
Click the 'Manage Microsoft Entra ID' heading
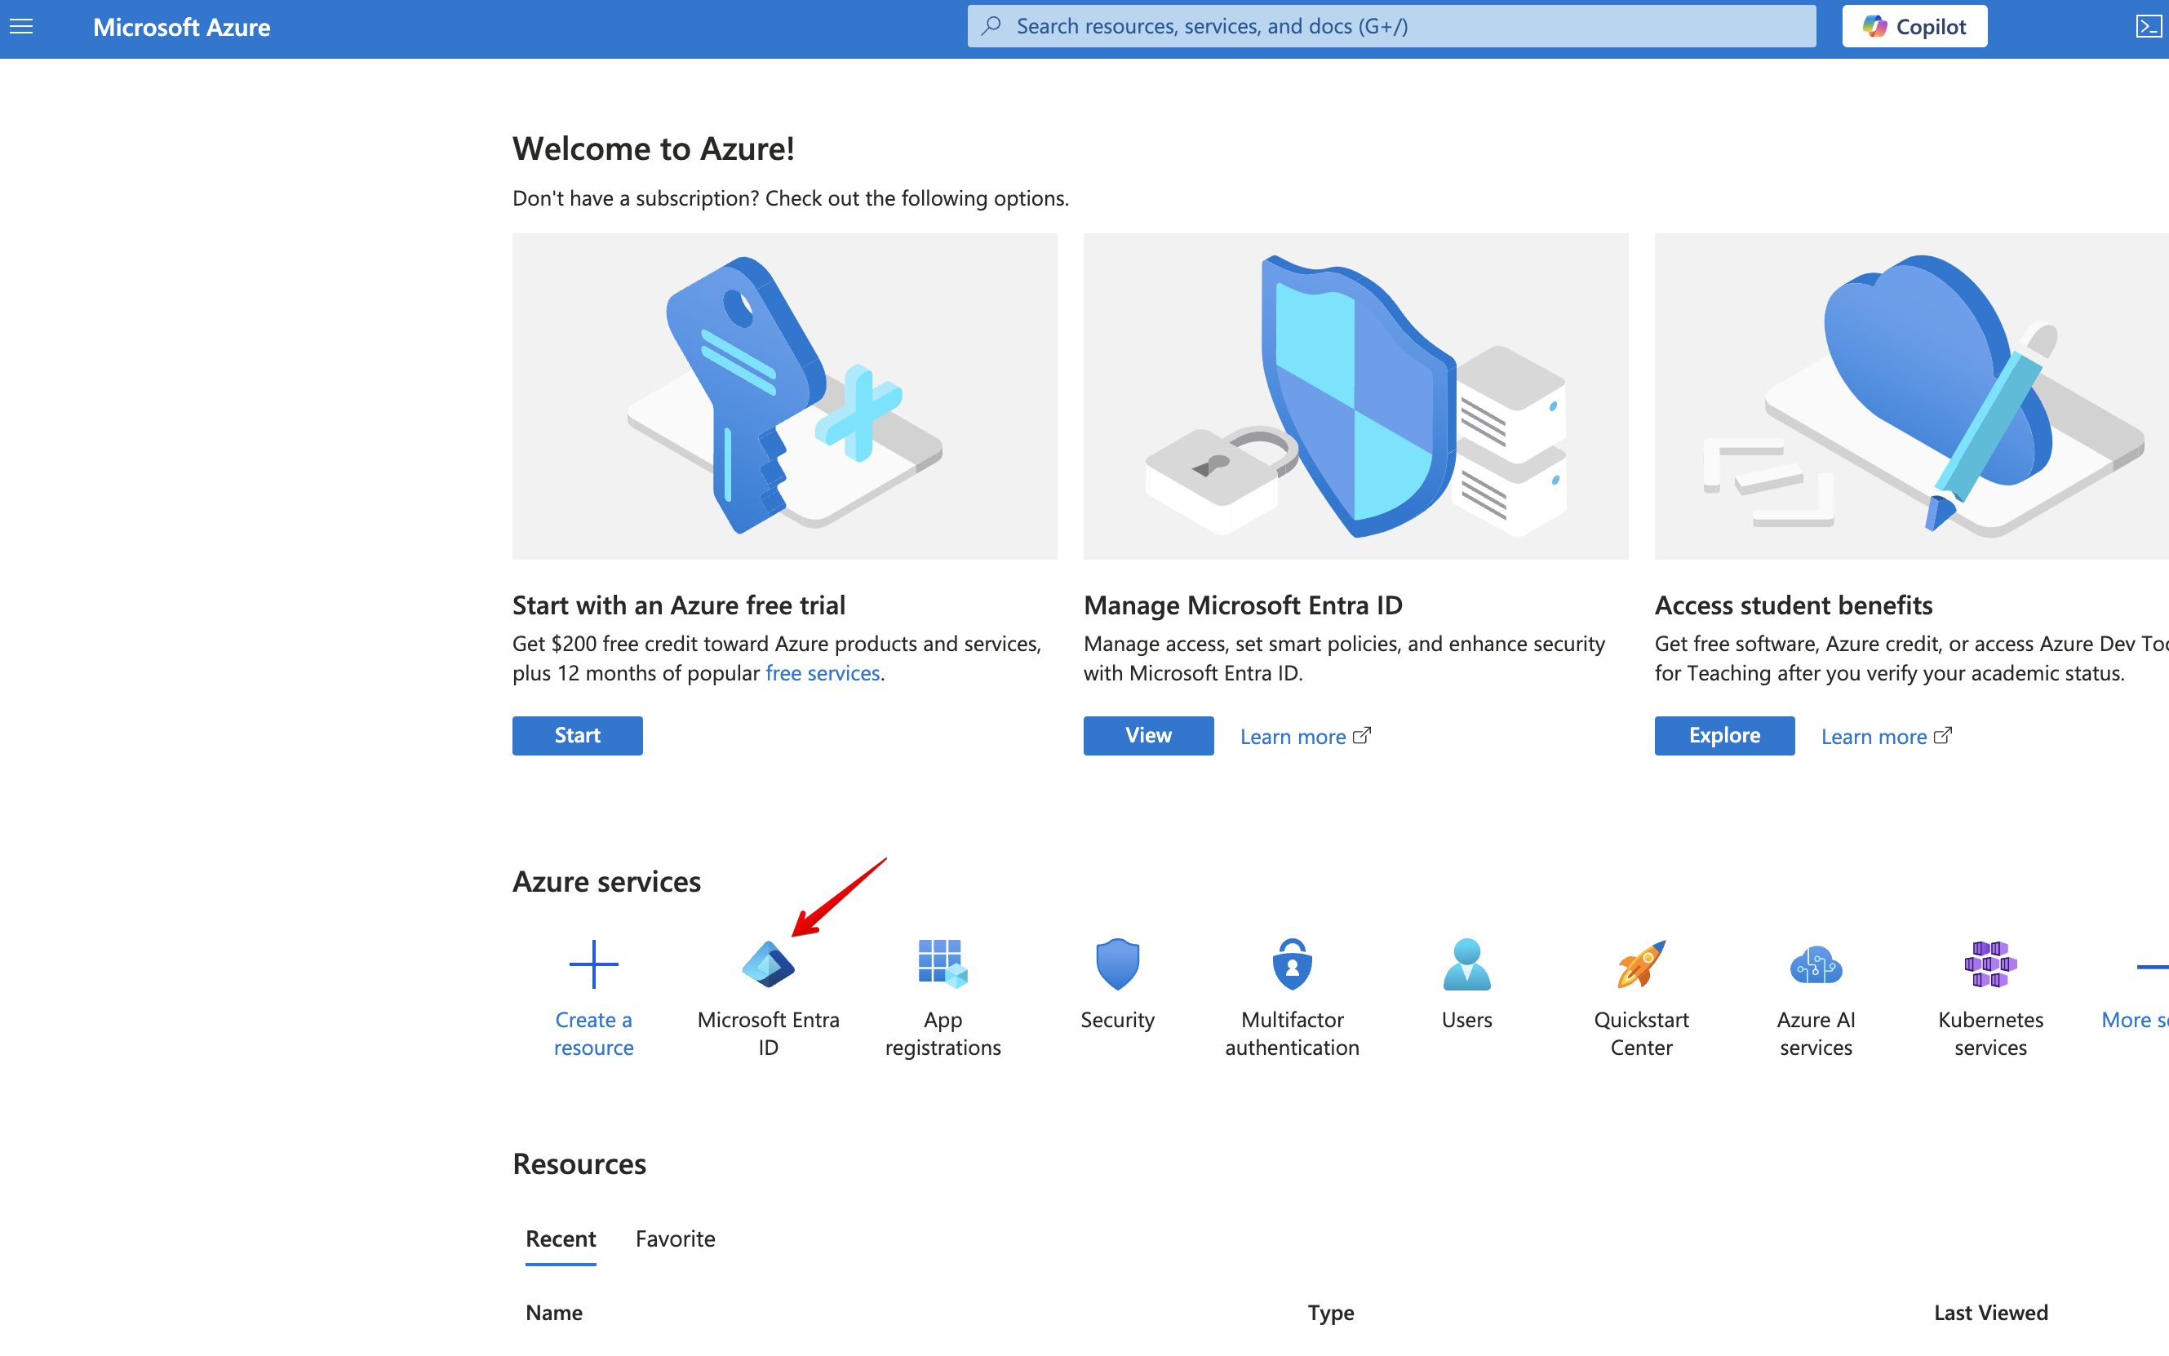pyautogui.click(x=1242, y=605)
